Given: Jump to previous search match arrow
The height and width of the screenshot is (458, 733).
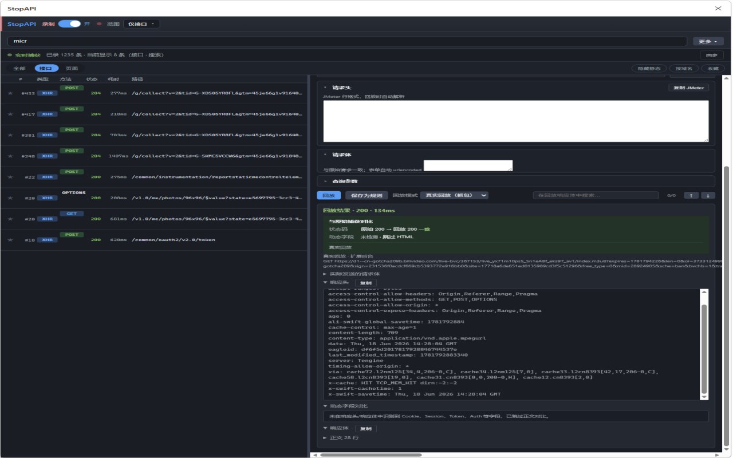Looking at the screenshot, I should point(691,195).
